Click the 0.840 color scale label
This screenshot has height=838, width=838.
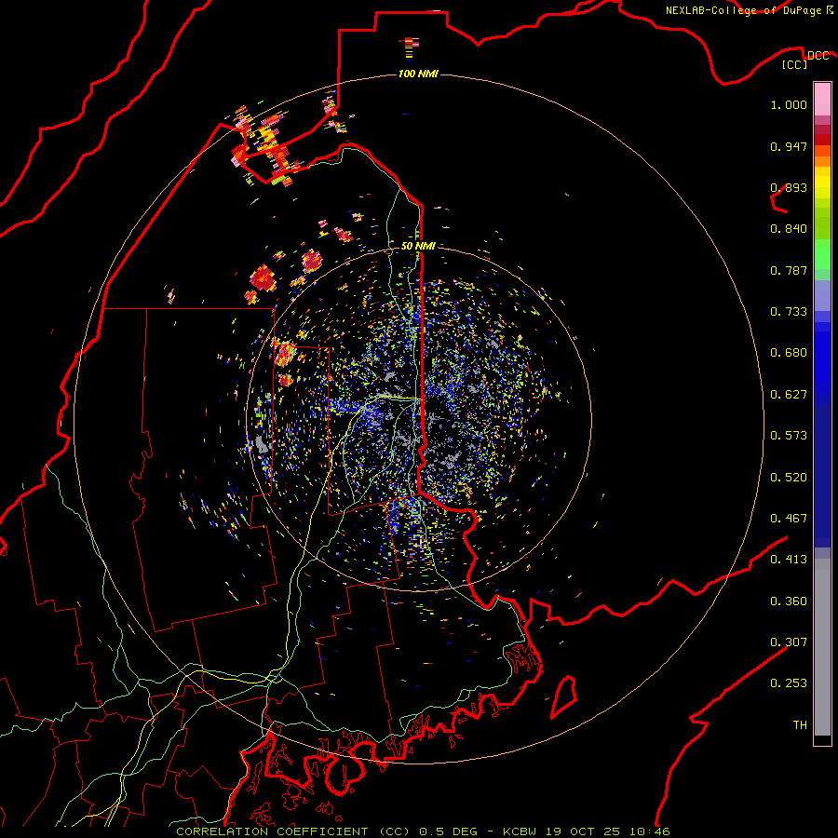coord(789,229)
